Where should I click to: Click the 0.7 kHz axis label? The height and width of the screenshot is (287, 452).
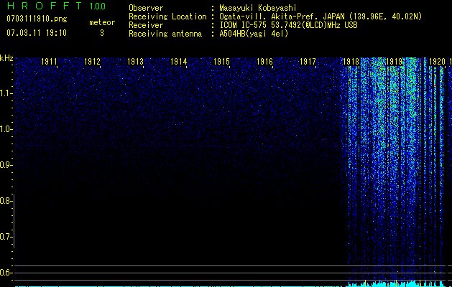[x=6, y=237]
